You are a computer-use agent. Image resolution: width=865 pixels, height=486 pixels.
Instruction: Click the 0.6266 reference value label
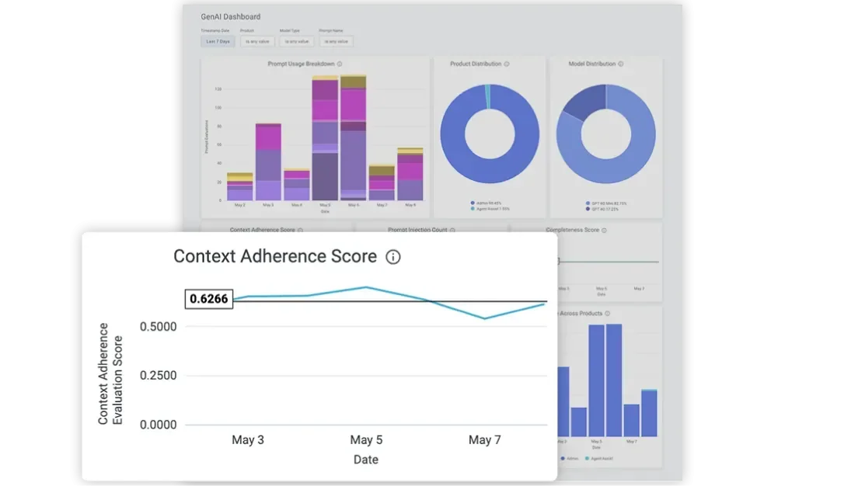coord(209,300)
